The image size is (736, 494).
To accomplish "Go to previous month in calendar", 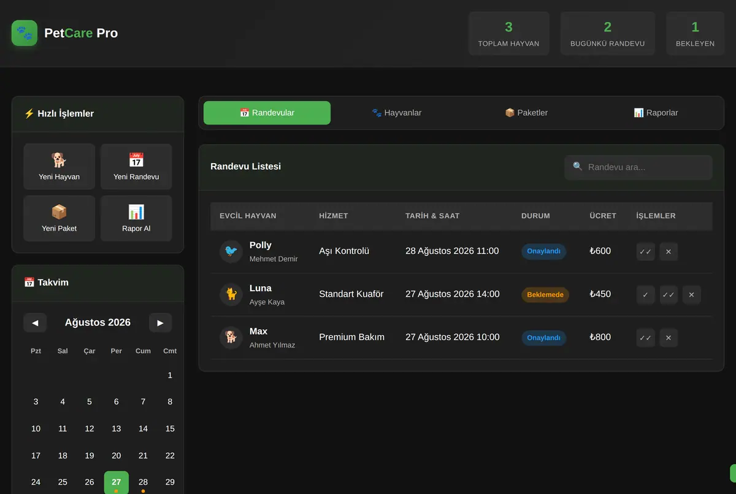I will pyautogui.click(x=35, y=322).
